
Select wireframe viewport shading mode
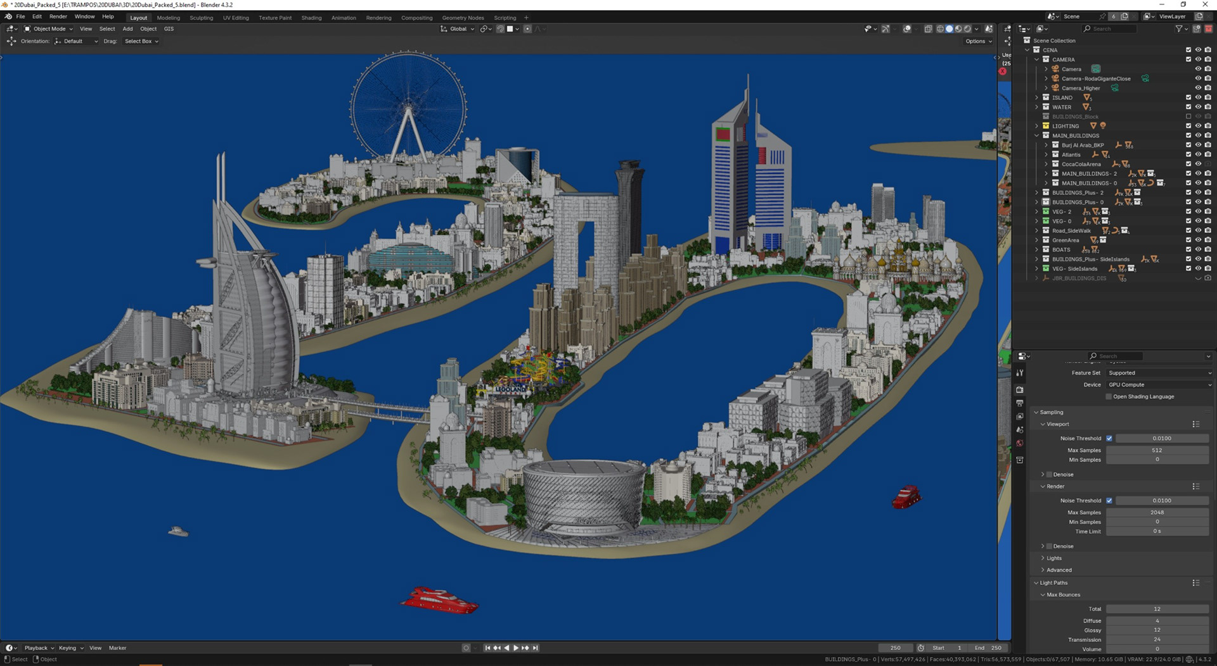tap(940, 28)
